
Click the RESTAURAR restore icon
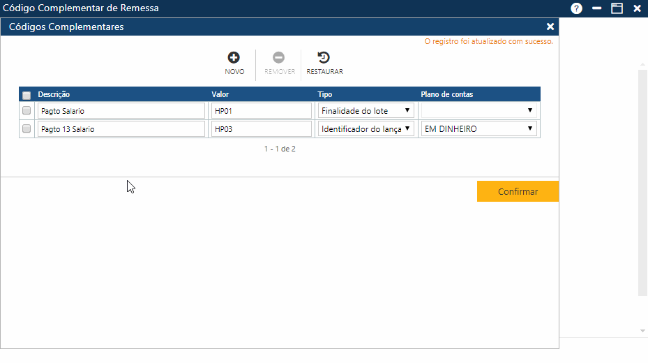pyautogui.click(x=324, y=59)
